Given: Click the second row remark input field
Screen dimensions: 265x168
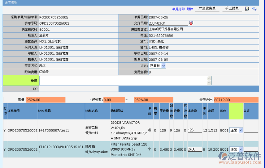Looking at the screenshot, I should coord(251,149).
